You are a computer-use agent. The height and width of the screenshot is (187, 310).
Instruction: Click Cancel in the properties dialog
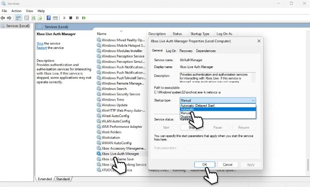pyautogui.click(x=228, y=164)
